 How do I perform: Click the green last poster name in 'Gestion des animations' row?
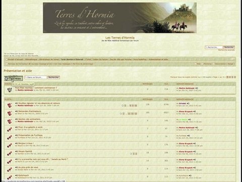click(183, 120)
